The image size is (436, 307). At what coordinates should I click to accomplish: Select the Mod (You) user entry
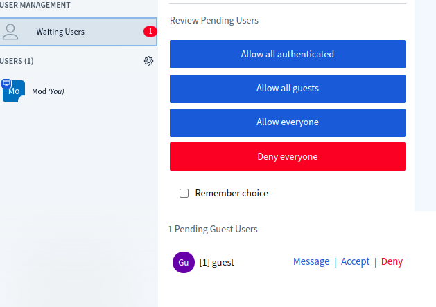point(48,91)
